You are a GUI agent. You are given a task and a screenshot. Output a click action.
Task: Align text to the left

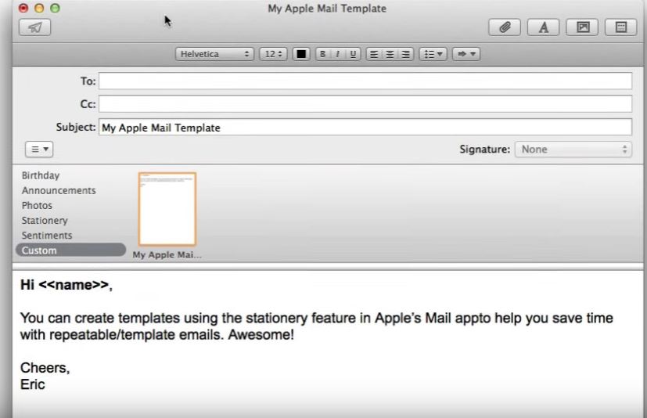click(x=374, y=54)
